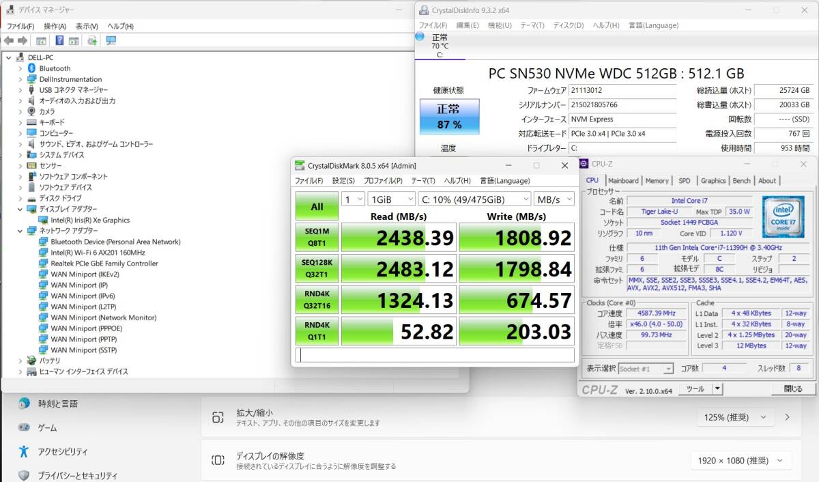Start the RND4K Q1T1 test

pyautogui.click(x=317, y=331)
